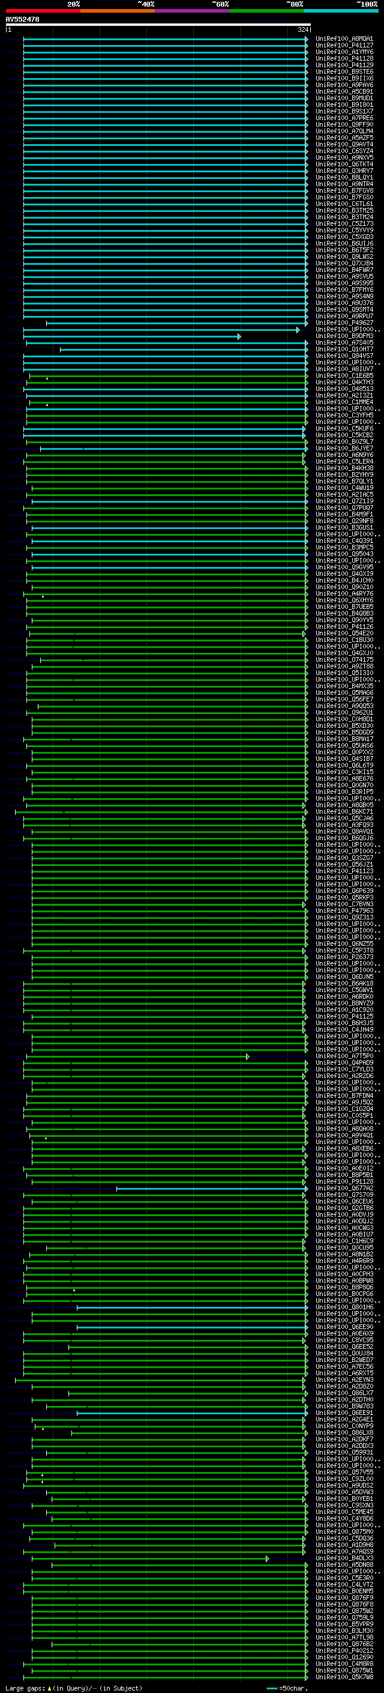Image resolution: width=384 pixels, height=1693 pixels.
Task: Open hit UniRef100_P41127
Action: (344, 46)
